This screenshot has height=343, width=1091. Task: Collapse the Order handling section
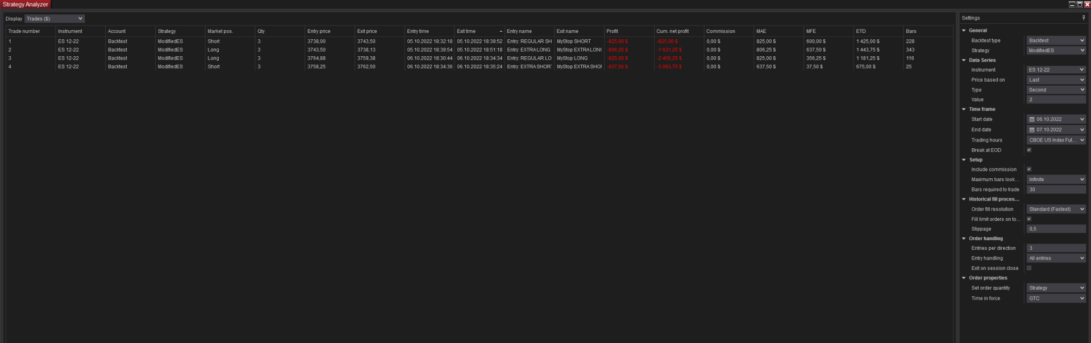[x=964, y=239]
